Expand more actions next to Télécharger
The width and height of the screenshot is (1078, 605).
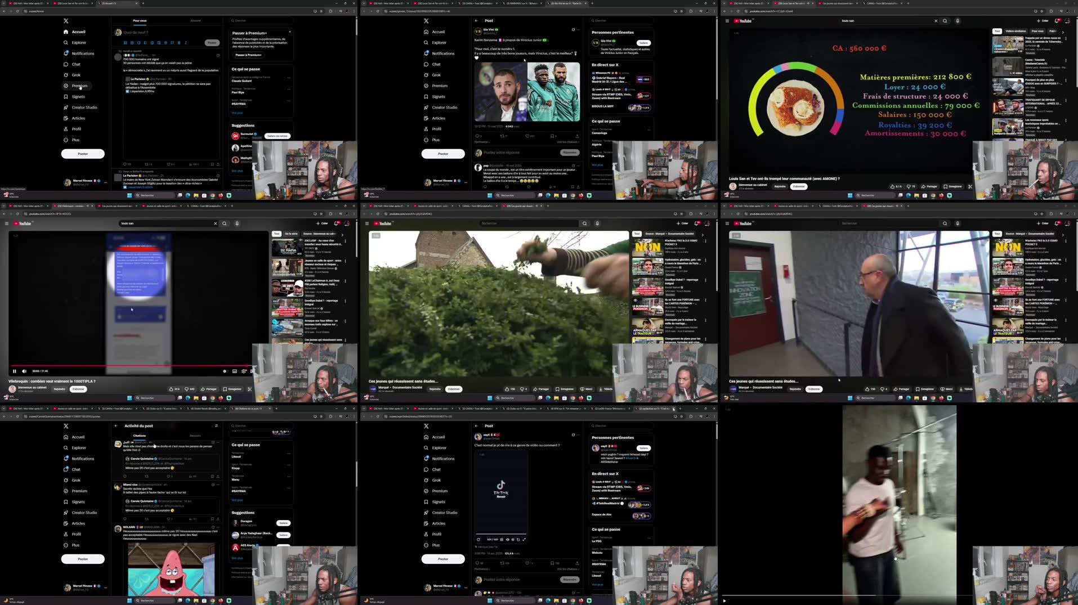970,186
